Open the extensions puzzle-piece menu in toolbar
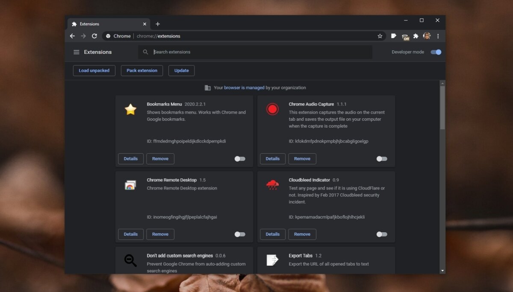Screen dimensions: 513x292 (416, 36)
